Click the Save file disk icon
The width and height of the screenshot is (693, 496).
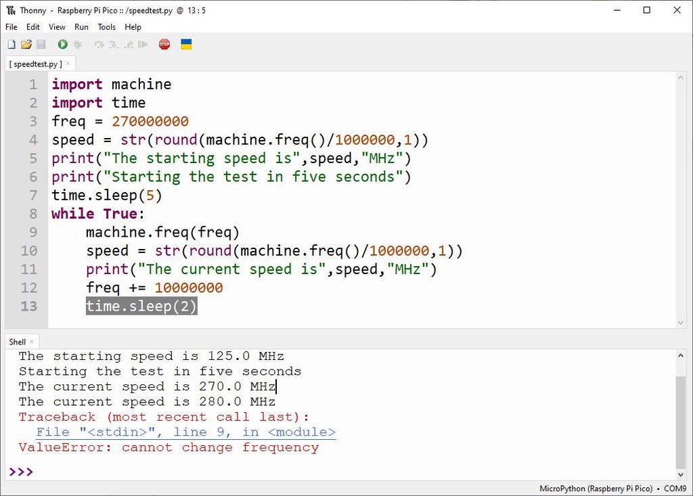pyautogui.click(x=41, y=44)
